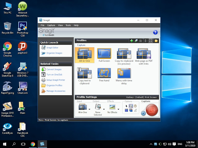Click the red Capture button

(x=152, y=110)
